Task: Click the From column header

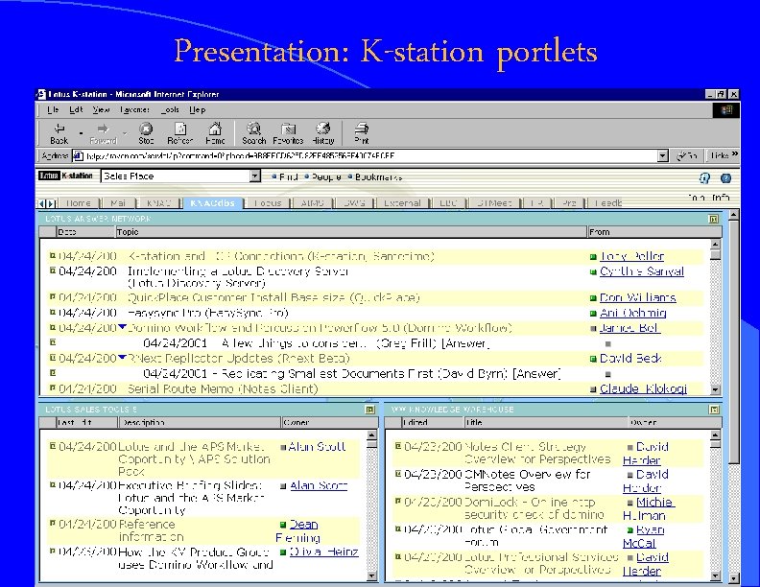Action: [x=654, y=232]
